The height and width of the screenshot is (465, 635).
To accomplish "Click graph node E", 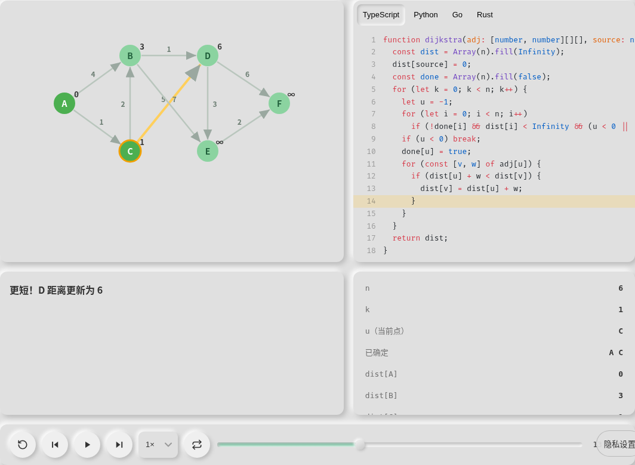I will tap(208, 151).
